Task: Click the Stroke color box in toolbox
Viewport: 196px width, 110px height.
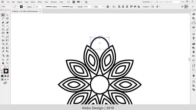Action: click(6, 71)
